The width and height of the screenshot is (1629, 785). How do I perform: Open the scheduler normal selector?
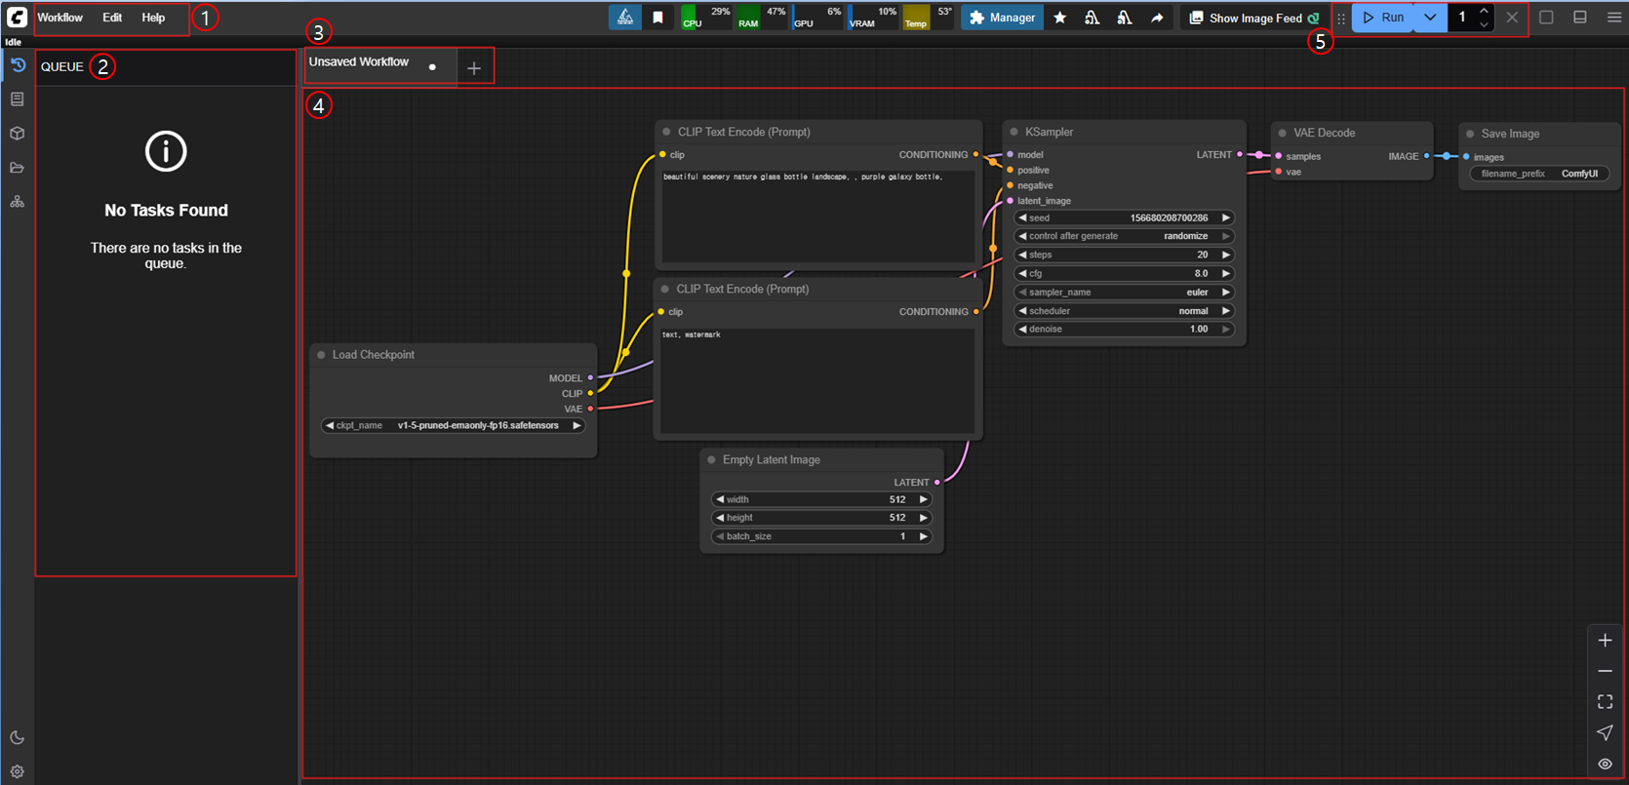coord(1124,310)
